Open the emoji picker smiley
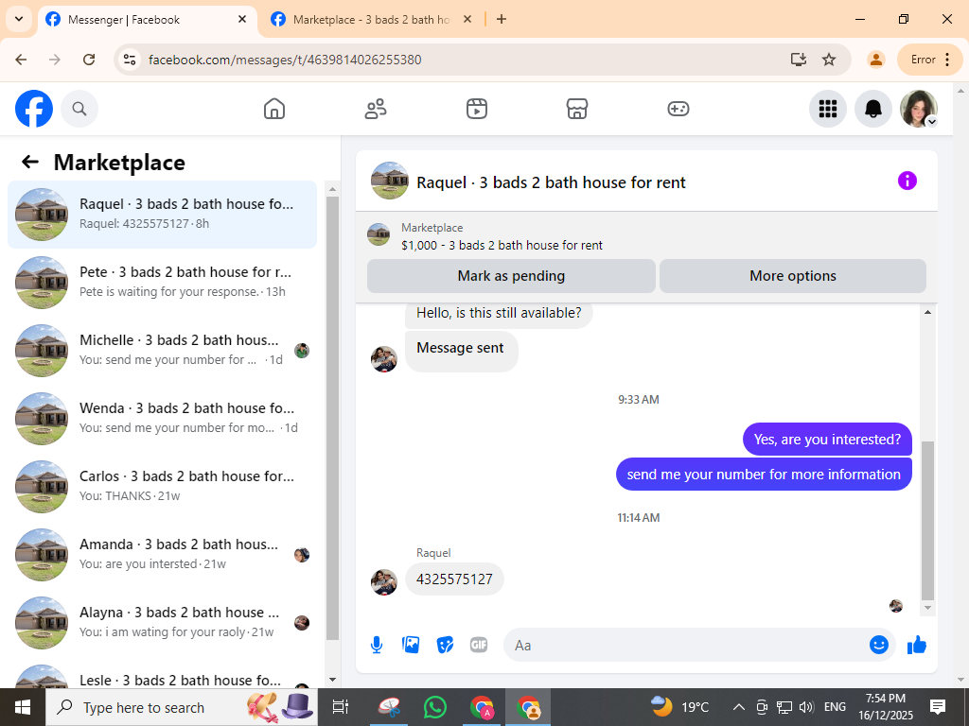 [879, 645]
